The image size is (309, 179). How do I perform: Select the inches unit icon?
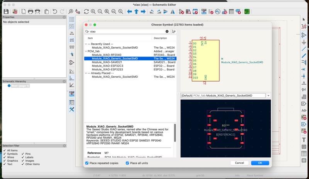click(72, 32)
